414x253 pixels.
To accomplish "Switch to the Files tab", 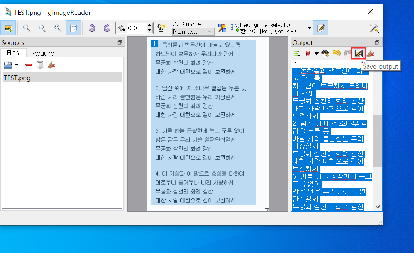I will tap(13, 53).
